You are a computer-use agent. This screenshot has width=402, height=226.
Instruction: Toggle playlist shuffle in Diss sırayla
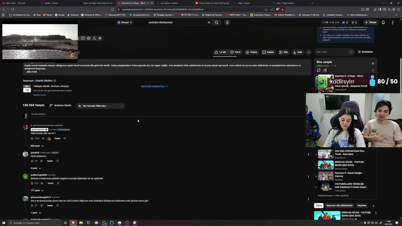[325, 70]
